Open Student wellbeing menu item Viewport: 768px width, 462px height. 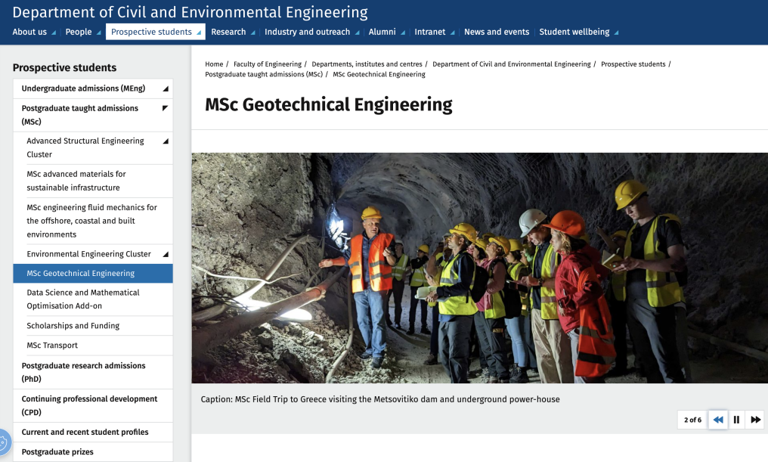[574, 32]
